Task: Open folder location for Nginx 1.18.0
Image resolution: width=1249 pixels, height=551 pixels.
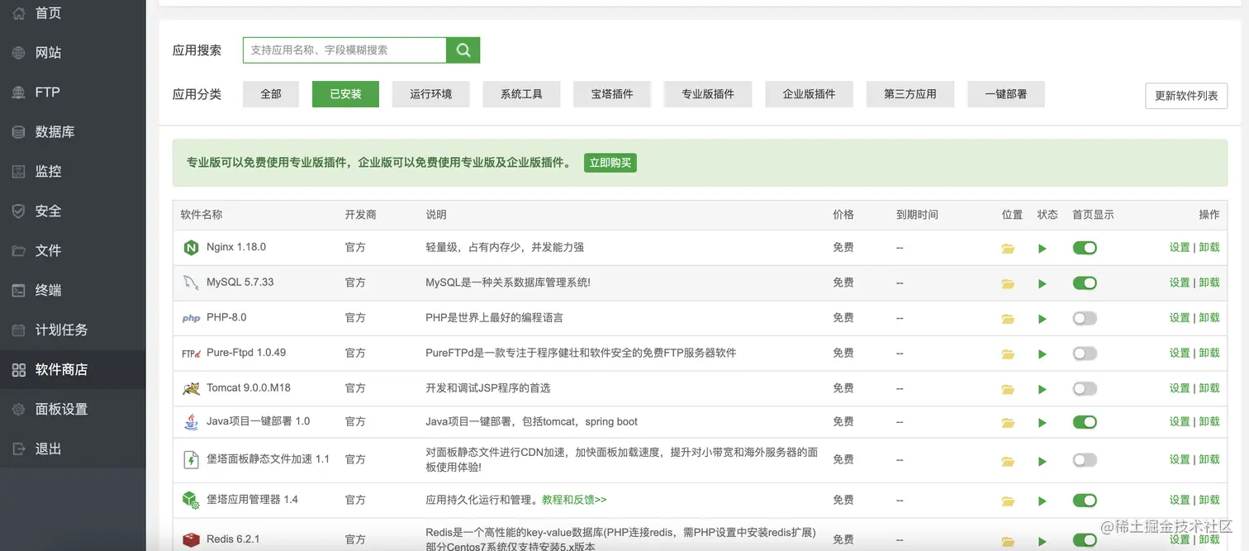Action: [x=1008, y=248]
